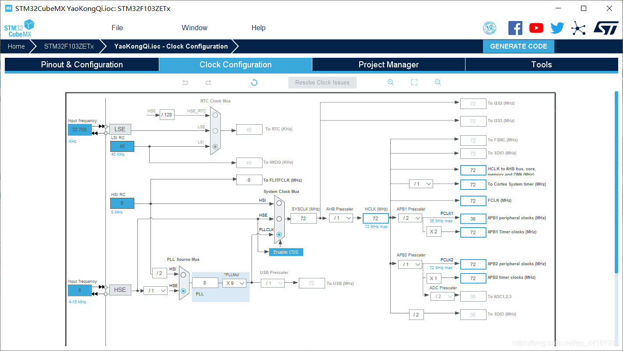The height and width of the screenshot is (351, 623).
Task: Open the YouTube icon link
Action: pyautogui.click(x=536, y=28)
